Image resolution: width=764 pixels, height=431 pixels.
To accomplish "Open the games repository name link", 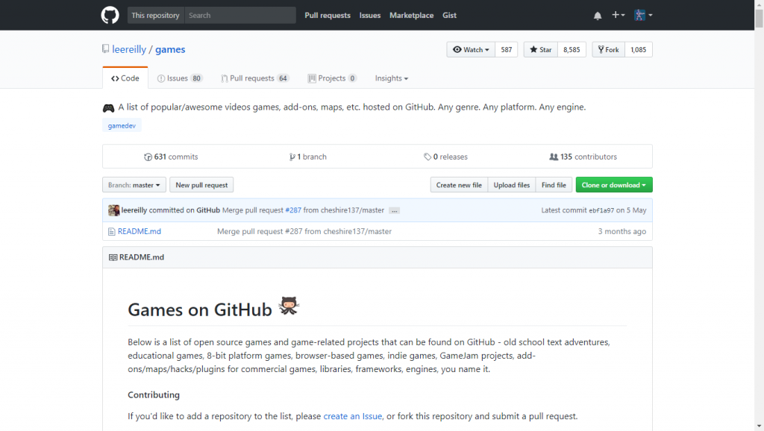I will (170, 49).
